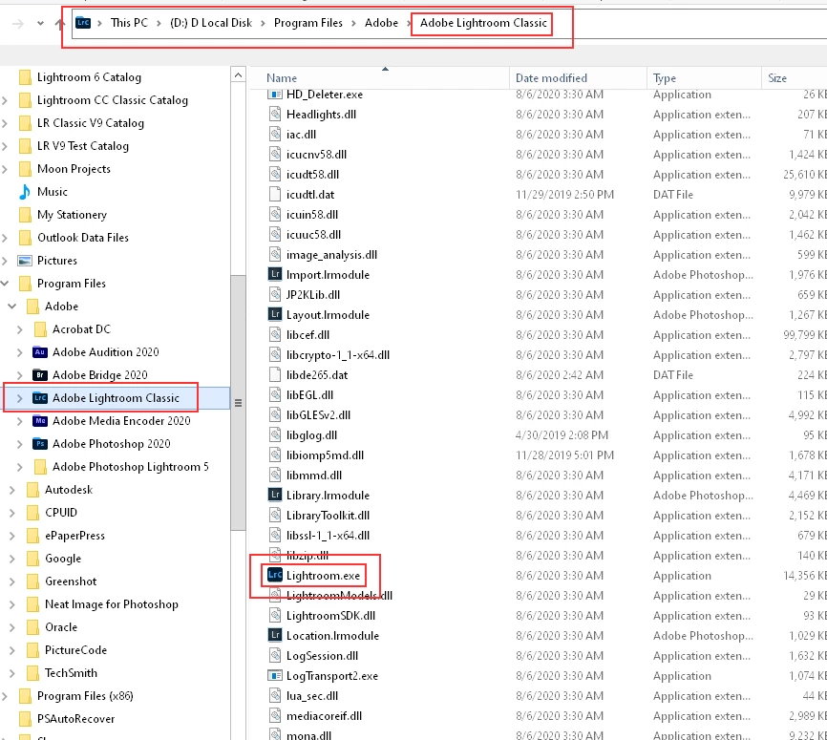Viewport: 827px width, 740px height.
Task: Click the Lrc icon in address bar
Action: (x=83, y=23)
